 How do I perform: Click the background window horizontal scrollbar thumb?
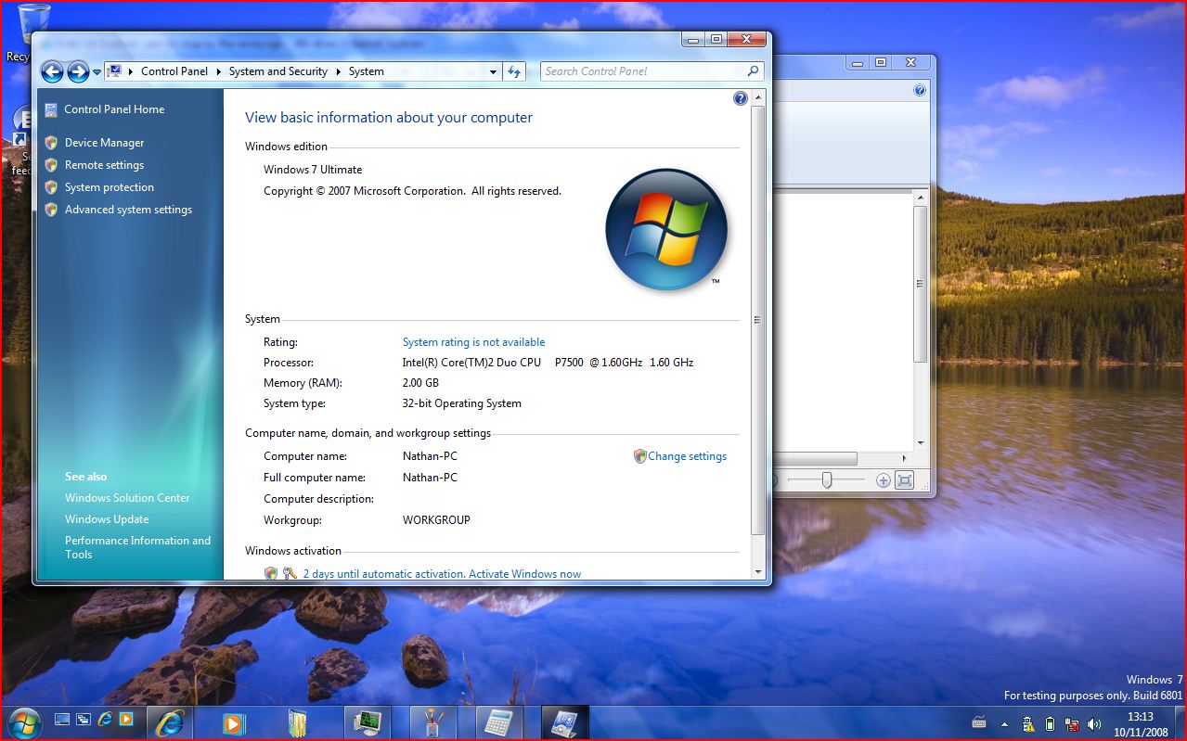click(x=817, y=458)
